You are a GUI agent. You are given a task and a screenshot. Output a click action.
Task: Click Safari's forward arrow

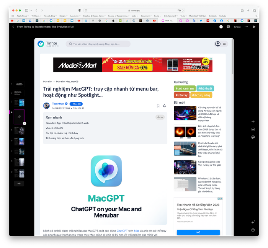(x=42, y=10)
